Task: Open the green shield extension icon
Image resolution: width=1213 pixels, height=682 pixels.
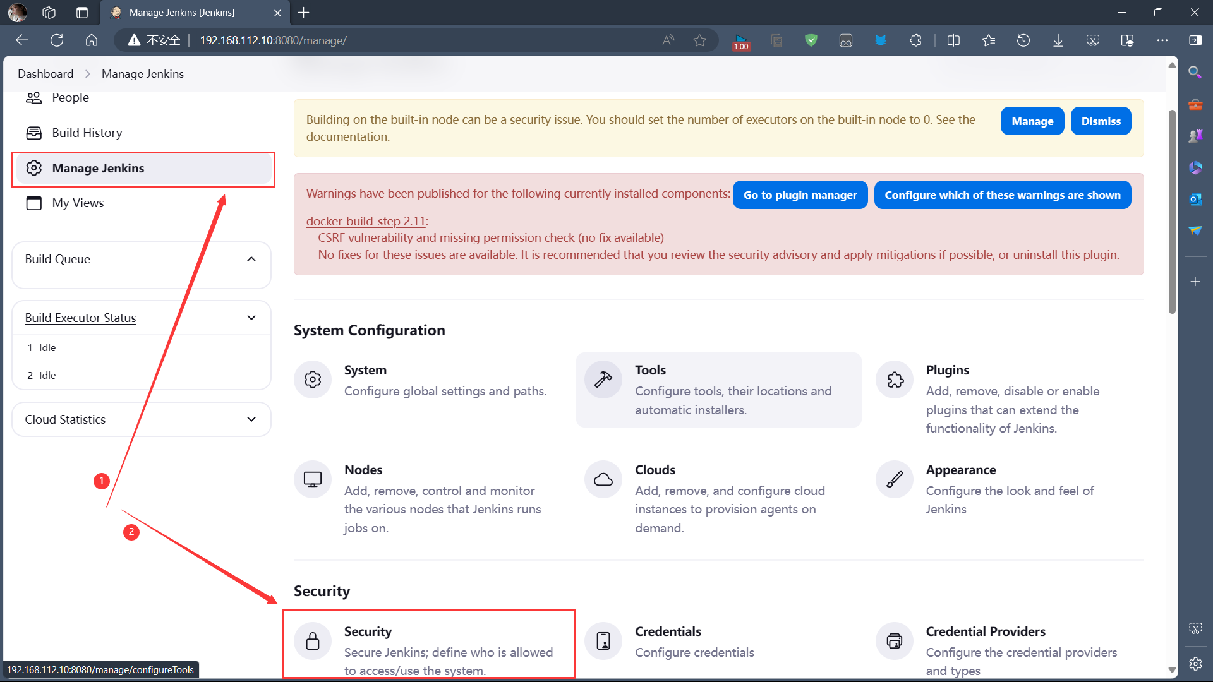Action: [811, 40]
